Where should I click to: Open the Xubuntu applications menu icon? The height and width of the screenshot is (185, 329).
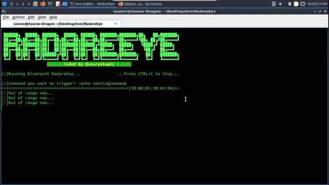[5, 4]
